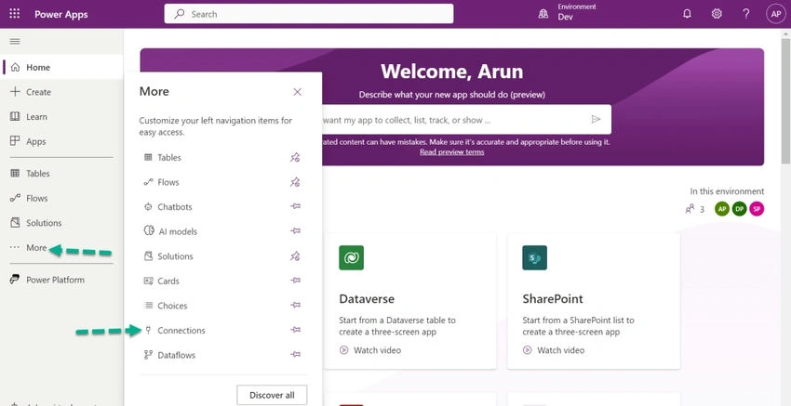Click the Dataverse icon
The image size is (791, 406).
351,257
